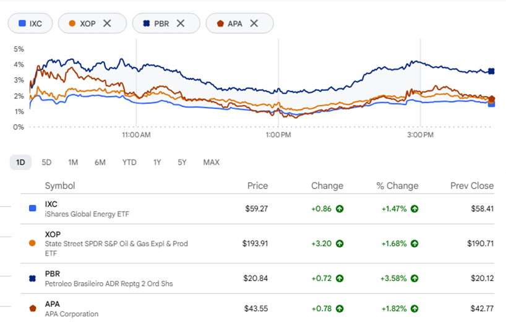Remove APA chip using its X icon
This screenshot has width=506, height=328.
pyautogui.click(x=254, y=24)
